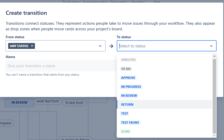
Task: Expand the From status dropdown chevron
Action: (100, 46)
